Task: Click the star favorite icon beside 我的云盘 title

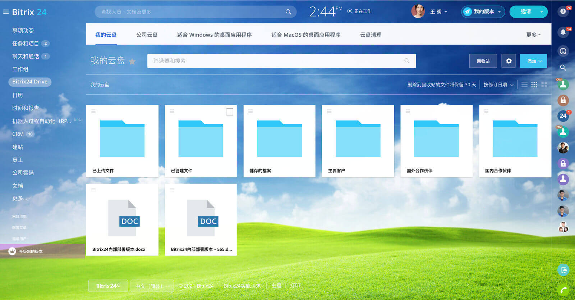Action: (132, 62)
